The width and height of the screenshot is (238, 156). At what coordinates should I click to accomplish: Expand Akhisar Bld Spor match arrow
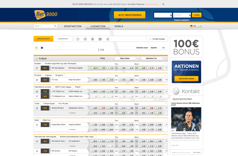pyautogui.click(x=50, y=108)
